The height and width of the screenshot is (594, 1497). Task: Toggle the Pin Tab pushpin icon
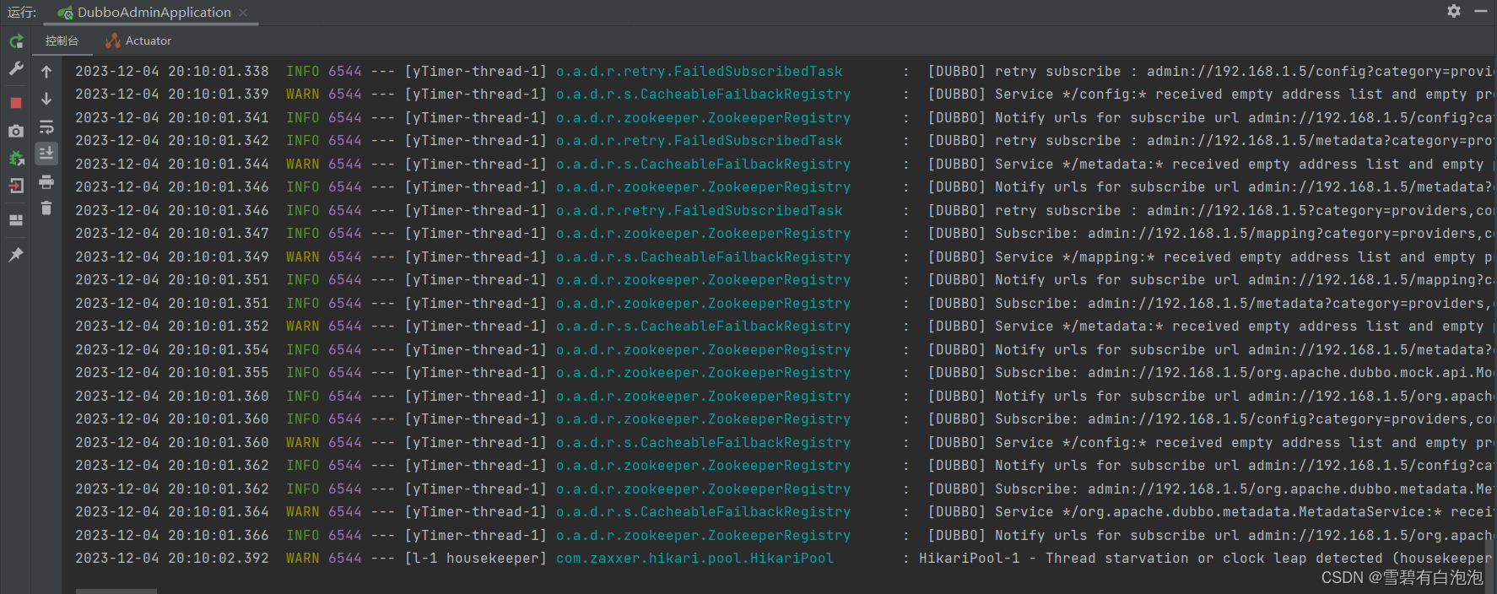pos(16,254)
